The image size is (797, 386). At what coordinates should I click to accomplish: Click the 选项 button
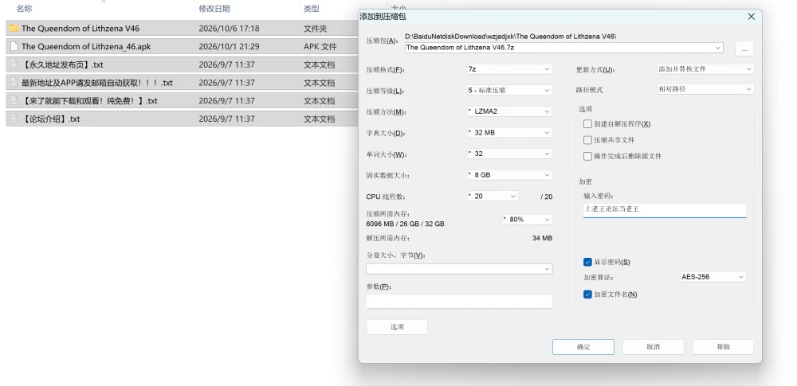click(397, 327)
